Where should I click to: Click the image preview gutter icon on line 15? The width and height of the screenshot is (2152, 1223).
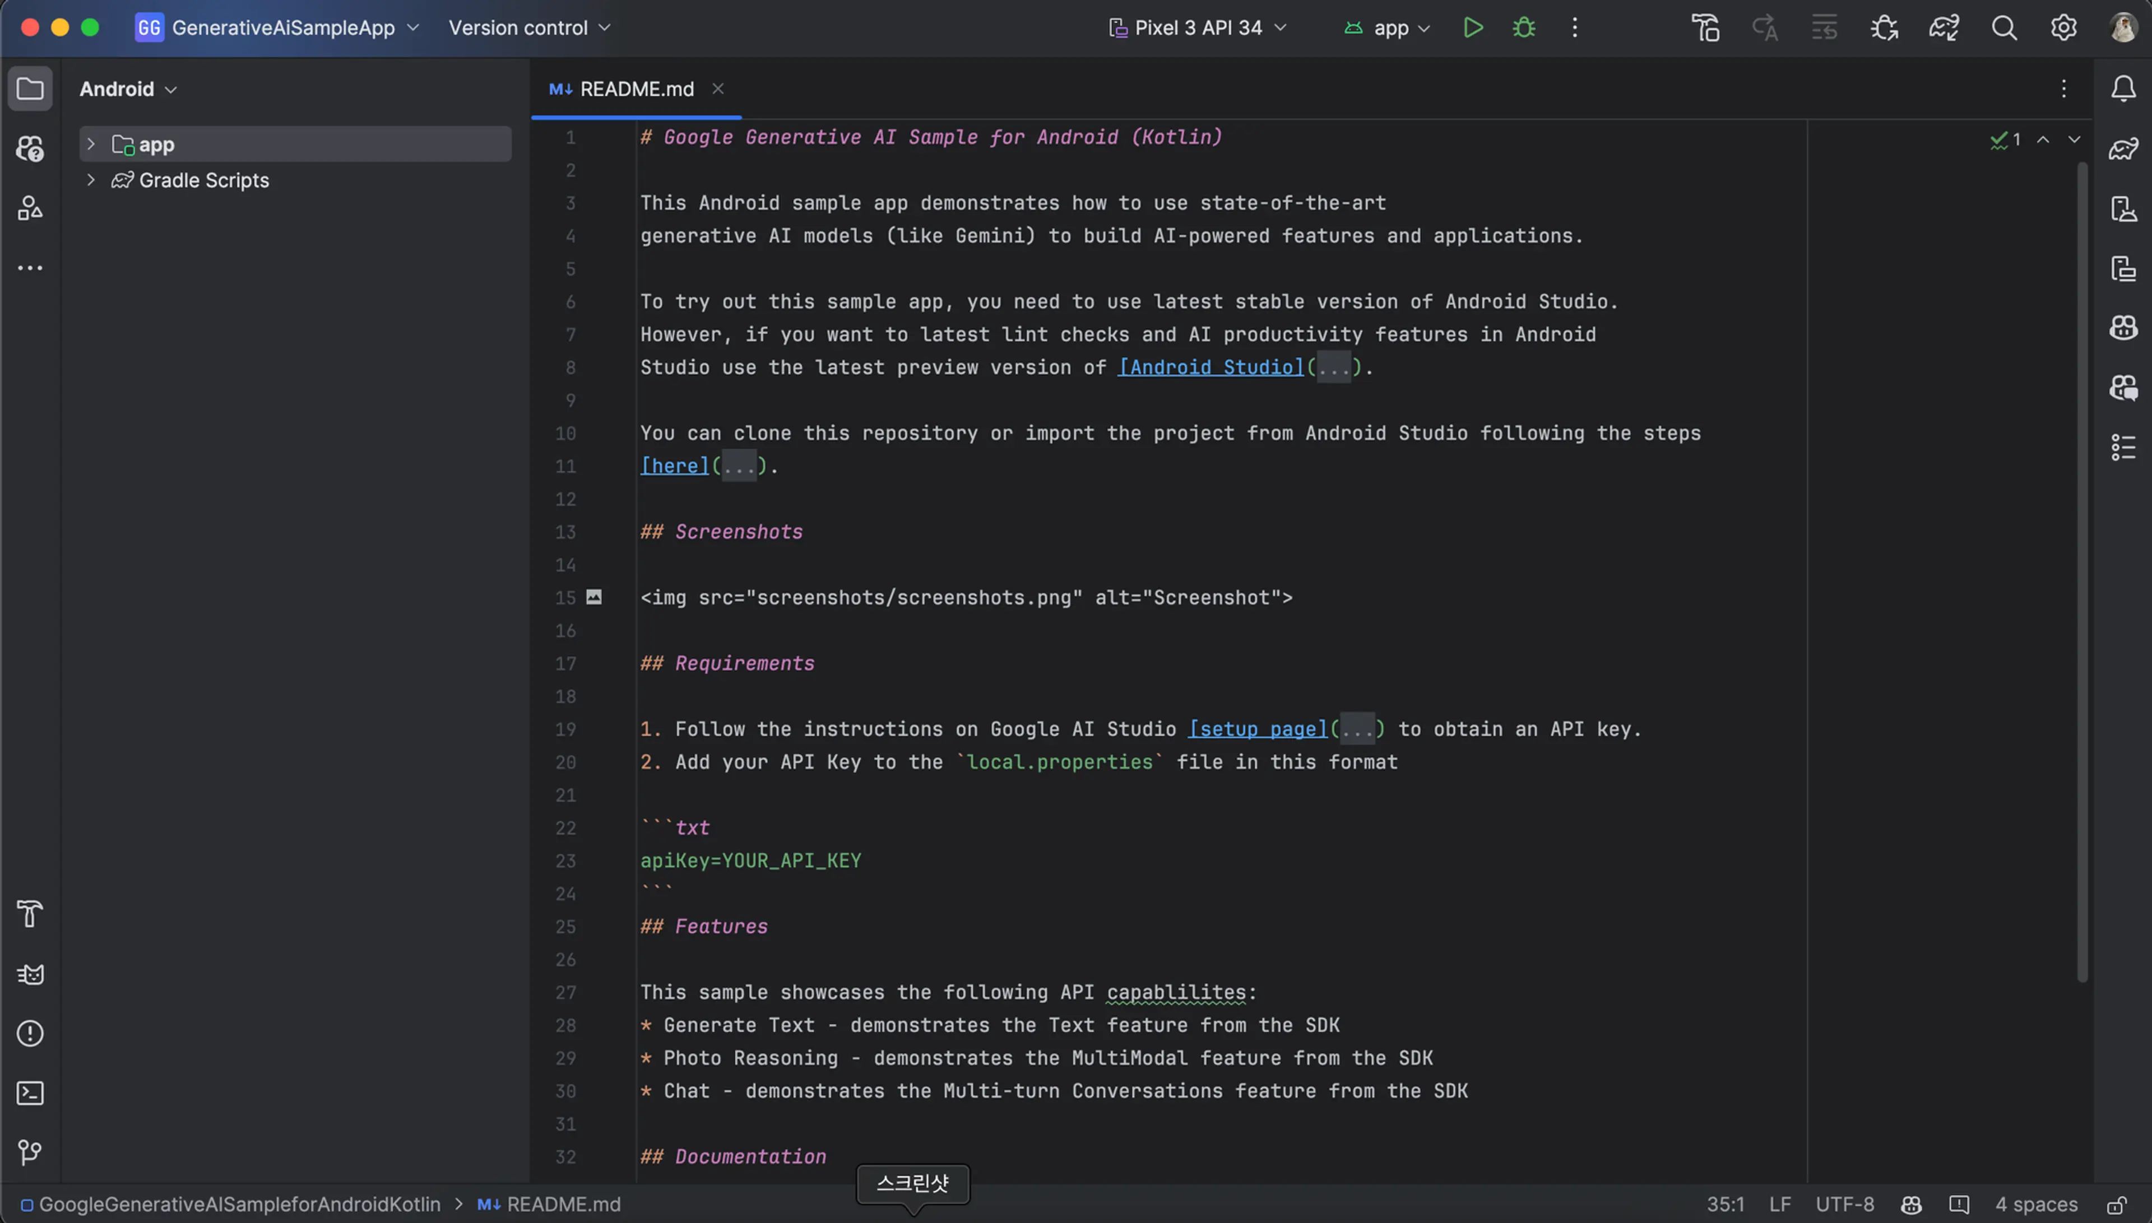pos(594,597)
